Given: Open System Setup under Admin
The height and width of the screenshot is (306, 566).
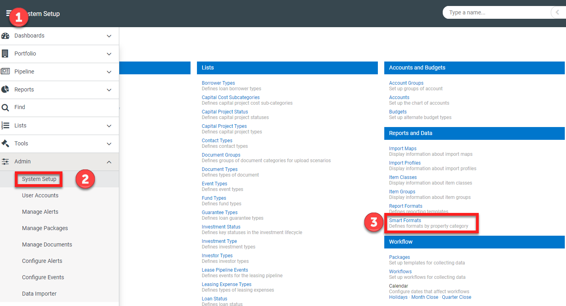Looking at the screenshot, I should (x=38, y=179).
